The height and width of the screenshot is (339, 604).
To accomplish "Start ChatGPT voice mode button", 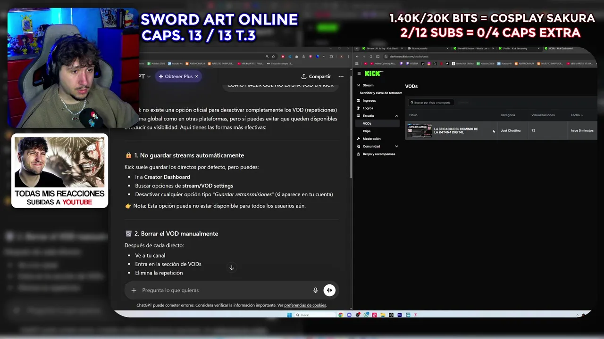I will click(x=329, y=291).
